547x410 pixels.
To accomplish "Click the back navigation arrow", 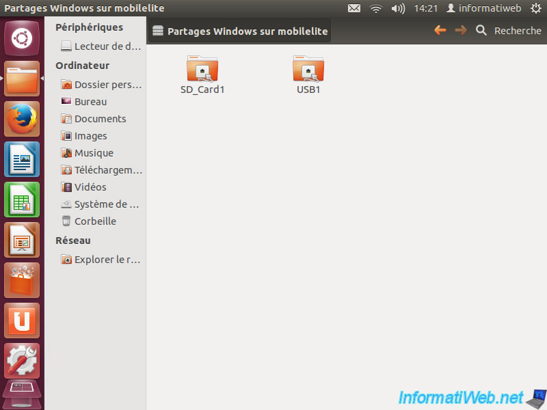I will (440, 30).
